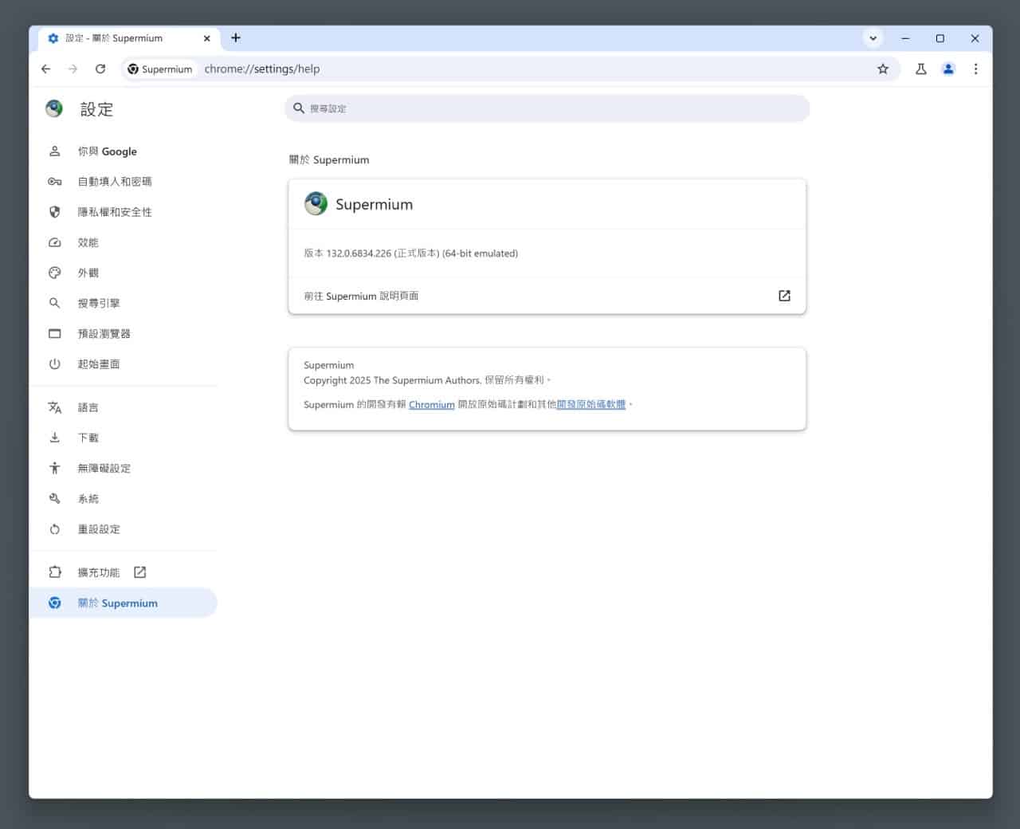Select 搜尋引擎 in the sidebar
1020x829 pixels.
pos(98,303)
